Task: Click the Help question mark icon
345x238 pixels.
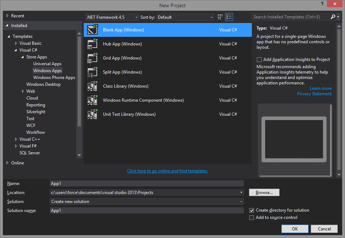Action: [x=322, y=4]
